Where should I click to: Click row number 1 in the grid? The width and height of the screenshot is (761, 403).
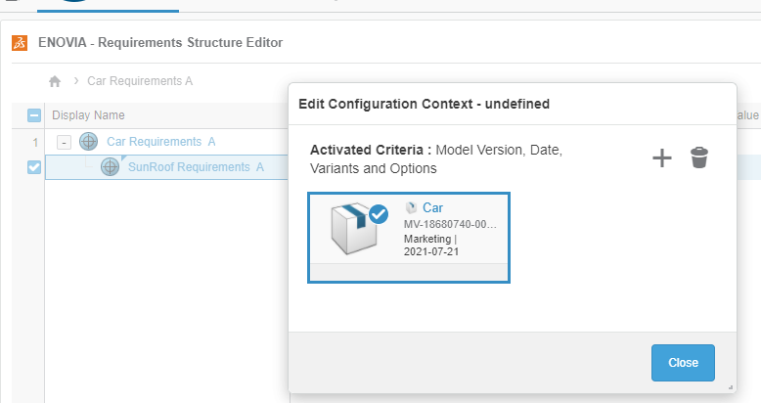33,142
